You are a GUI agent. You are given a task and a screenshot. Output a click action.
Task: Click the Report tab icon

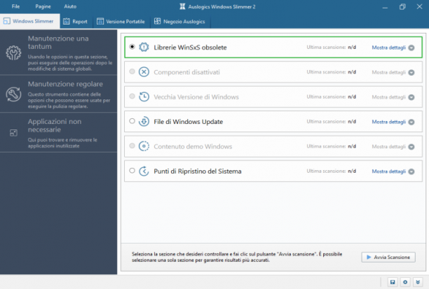(66, 21)
